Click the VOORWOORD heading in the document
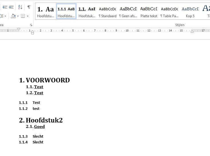Image resolution: width=210 pixels, height=156 pixels. 48,80
